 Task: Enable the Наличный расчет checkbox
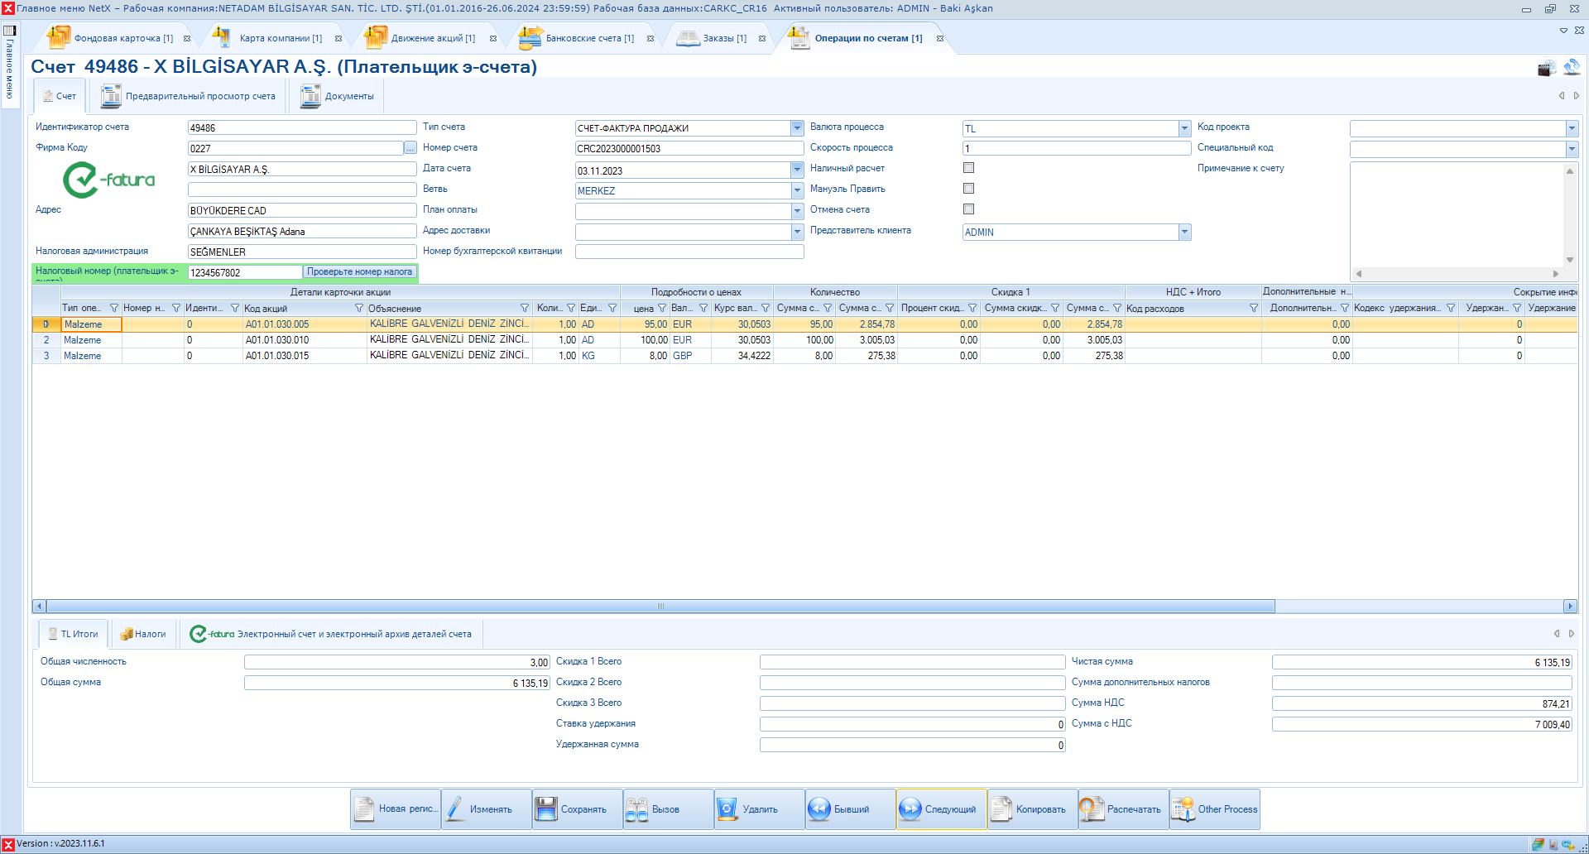tap(968, 168)
